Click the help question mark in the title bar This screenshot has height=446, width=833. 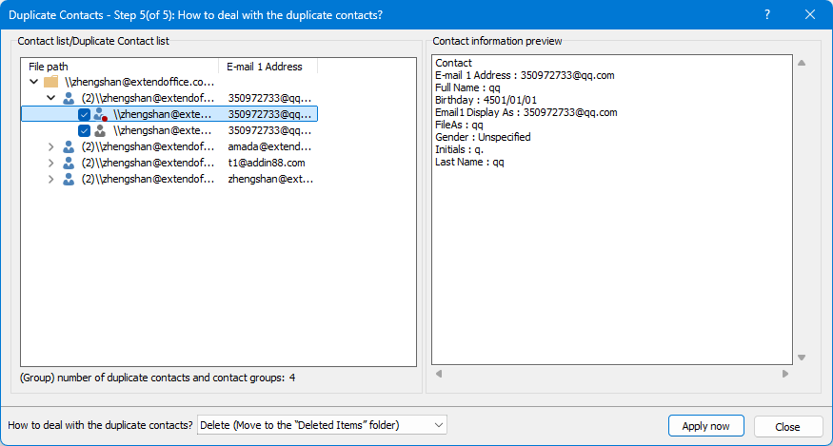(x=767, y=14)
